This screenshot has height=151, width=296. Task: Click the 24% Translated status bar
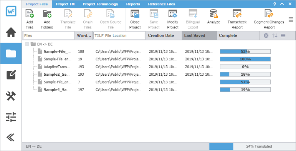click(252, 146)
